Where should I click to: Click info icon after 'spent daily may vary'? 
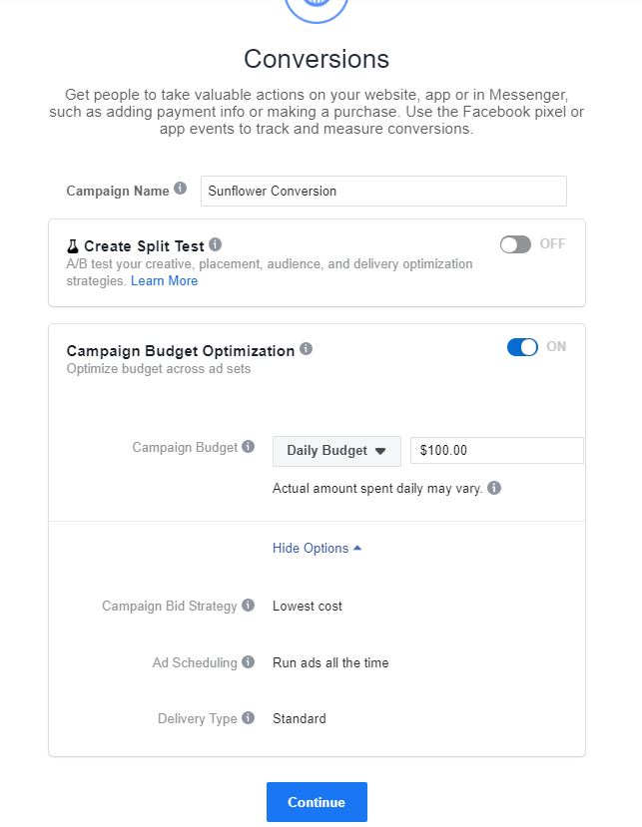pos(494,489)
